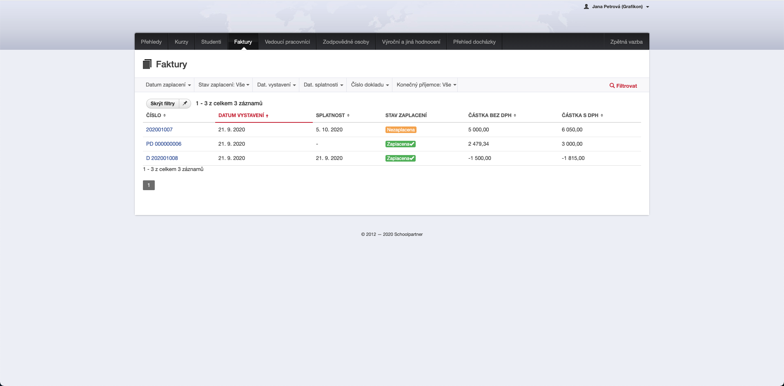
Task: Click Zaplacena badge for D 202001008
Action: tap(401, 158)
